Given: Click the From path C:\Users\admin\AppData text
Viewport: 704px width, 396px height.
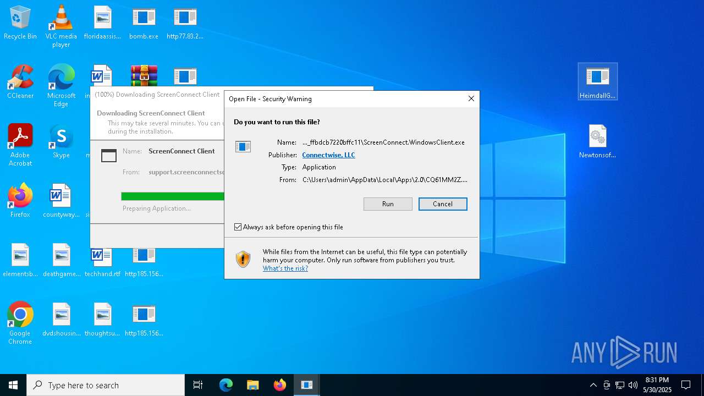Looking at the screenshot, I should 385,180.
